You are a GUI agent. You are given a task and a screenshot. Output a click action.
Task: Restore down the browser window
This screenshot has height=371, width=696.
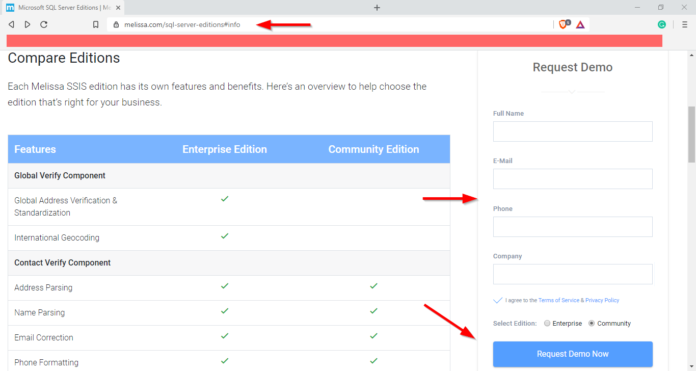click(x=661, y=7)
